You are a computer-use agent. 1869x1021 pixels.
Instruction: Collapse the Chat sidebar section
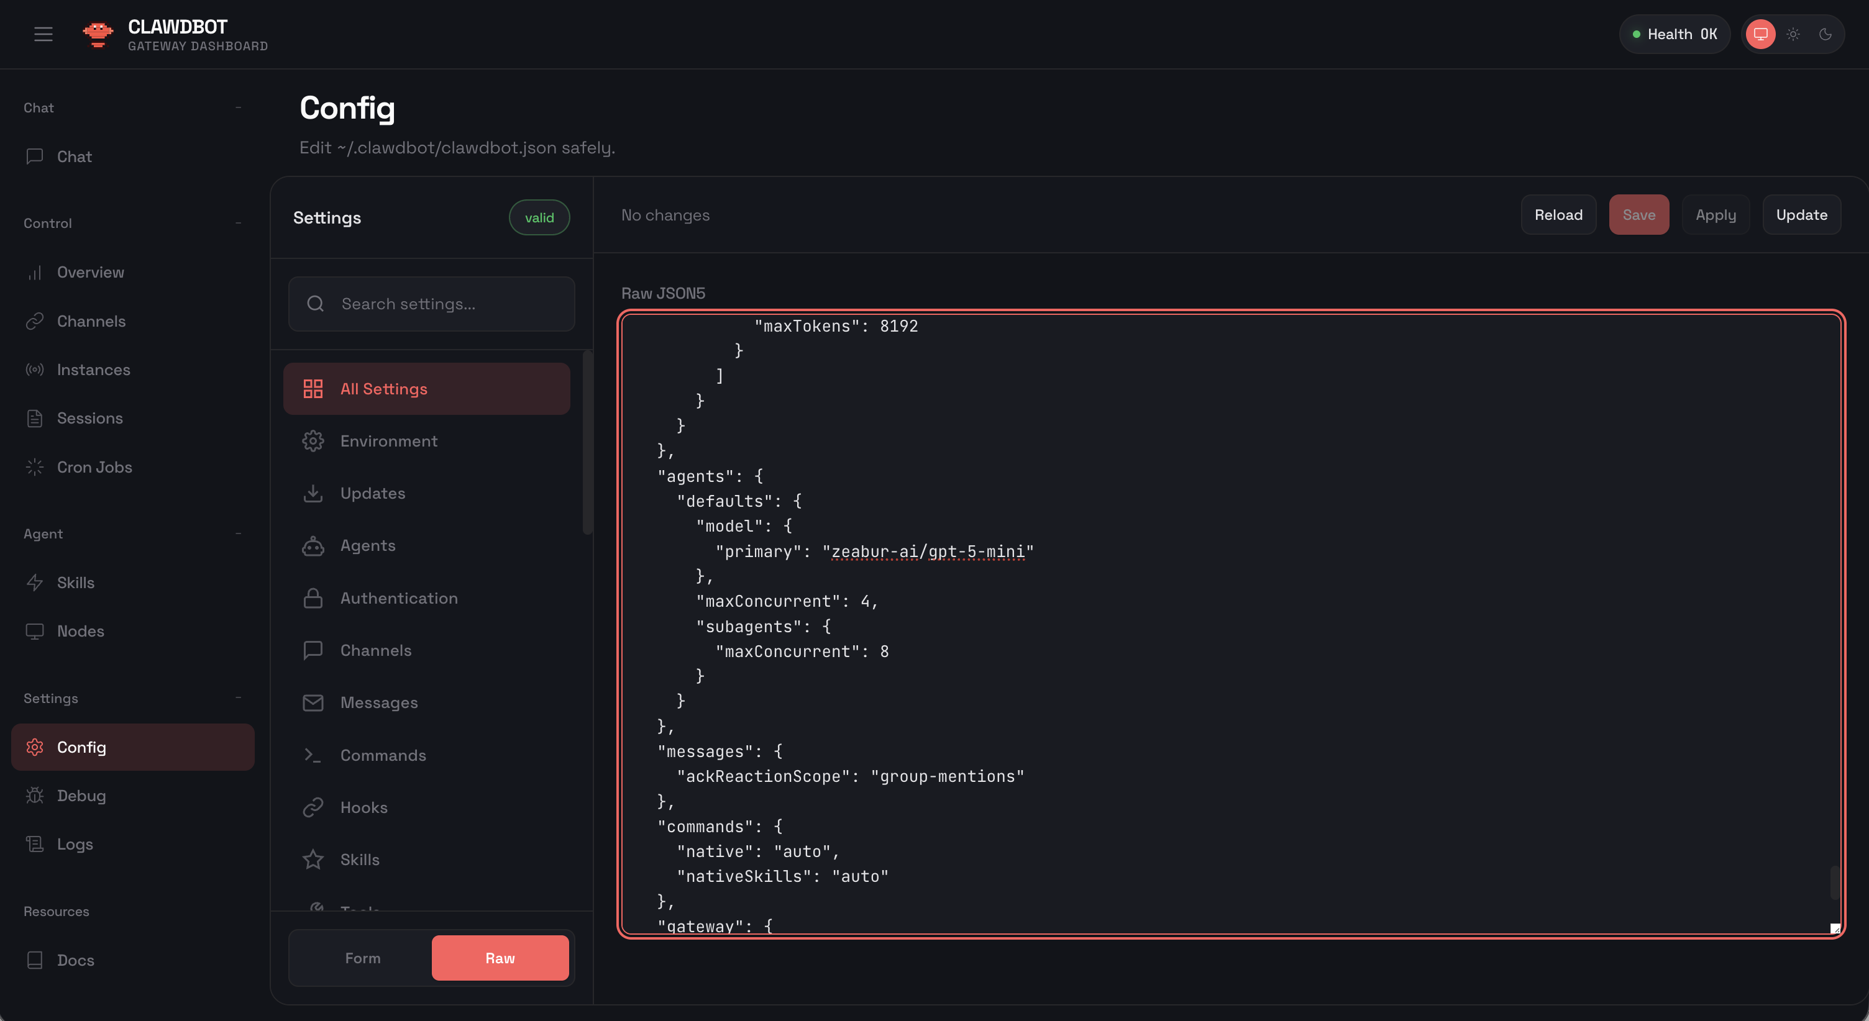[238, 107]
